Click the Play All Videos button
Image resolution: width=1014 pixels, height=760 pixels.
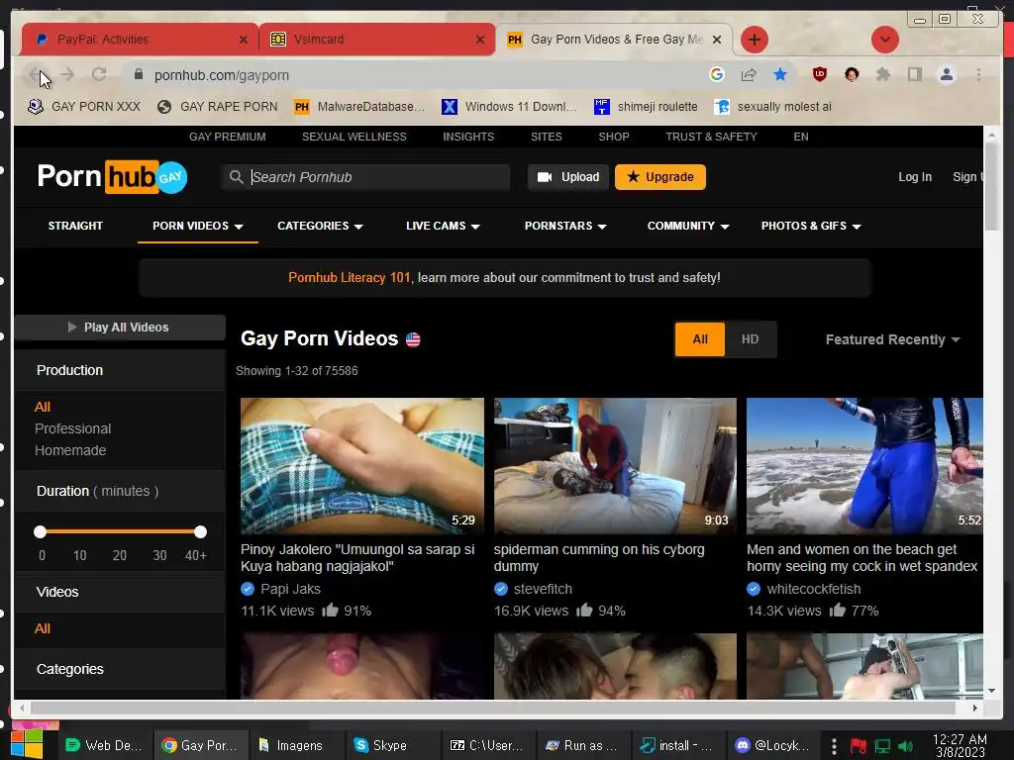(120, 328)
